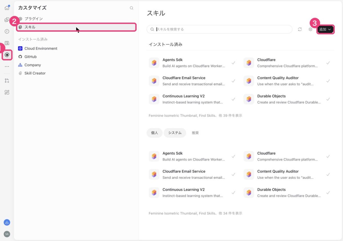Open the three-dot more menu in the left rail
Image resolution: width=343 pixels, height=241 pixels.
(x=7, y=67)
